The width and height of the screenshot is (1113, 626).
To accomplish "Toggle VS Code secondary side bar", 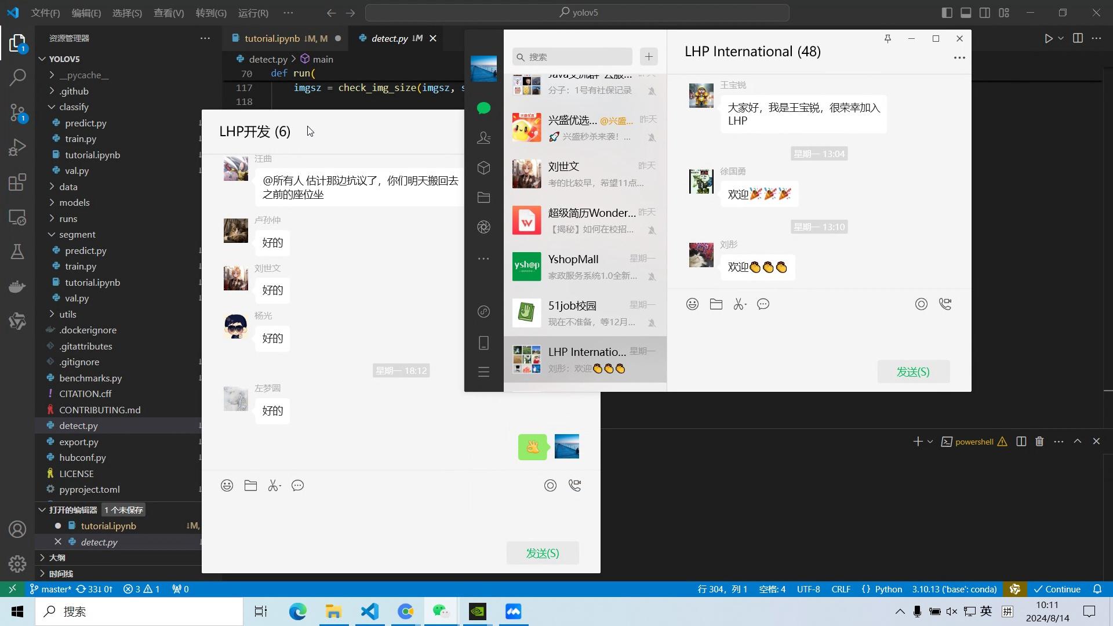I will click(985, 13).
